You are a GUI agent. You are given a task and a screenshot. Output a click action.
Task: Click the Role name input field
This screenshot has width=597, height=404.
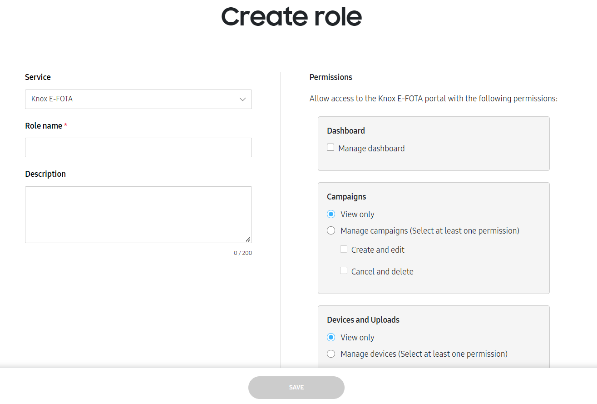coord(138,148)
